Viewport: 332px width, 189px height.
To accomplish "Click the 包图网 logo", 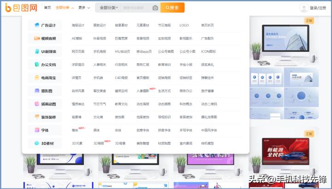I will (21, 8).
